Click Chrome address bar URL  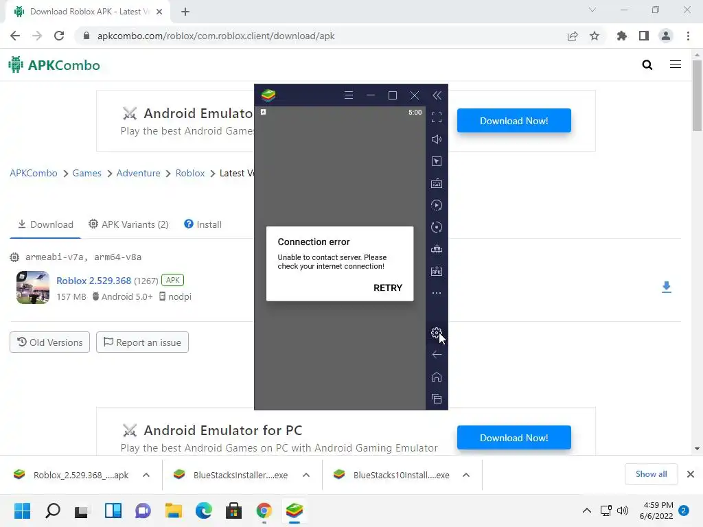coord(216,36)
